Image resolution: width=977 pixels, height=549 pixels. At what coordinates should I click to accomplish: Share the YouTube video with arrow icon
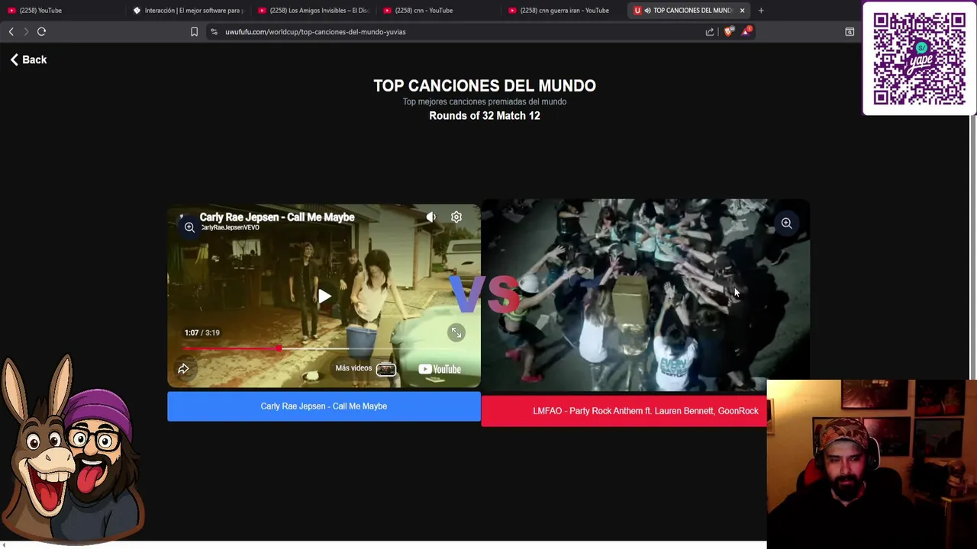[183, 369]
